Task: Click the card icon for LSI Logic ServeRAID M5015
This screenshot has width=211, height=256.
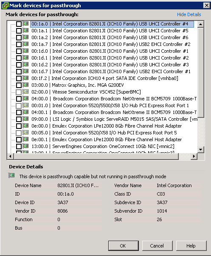Action: (x=25, y=119)
